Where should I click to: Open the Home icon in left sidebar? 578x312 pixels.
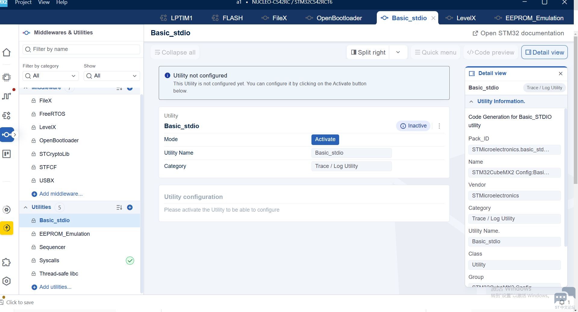pyautogui.click(x=7, y=52)
